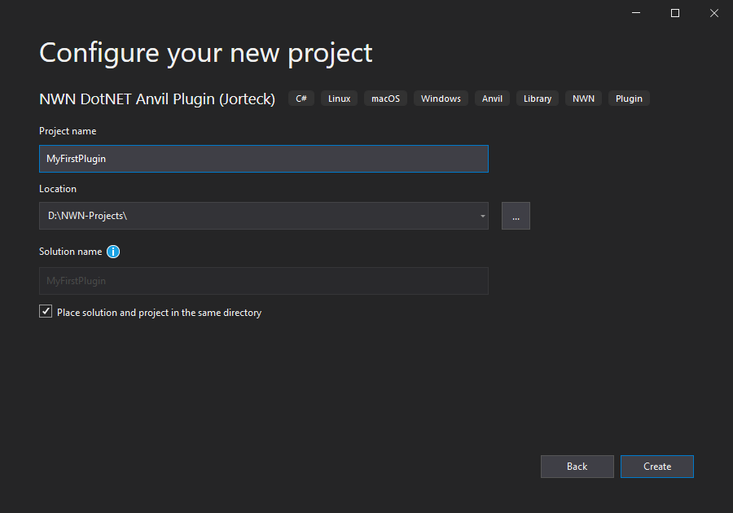Click the macOS platform tag
733x513 pixels.
(x=385, y=99)
